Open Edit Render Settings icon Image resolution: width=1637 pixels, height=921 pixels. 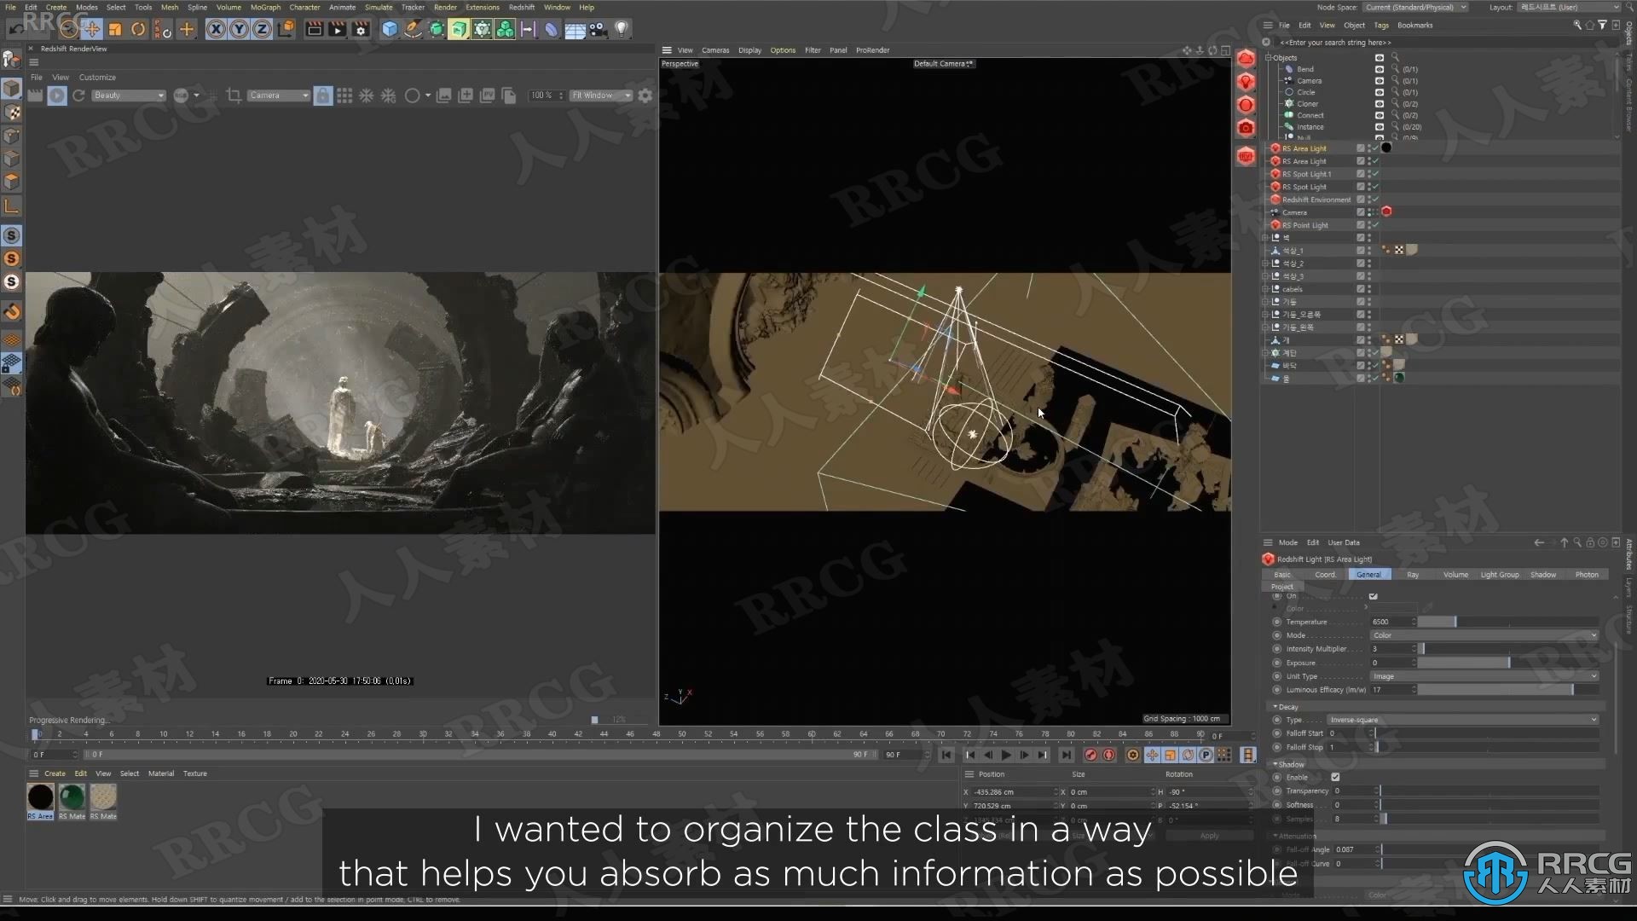point(361,29)
